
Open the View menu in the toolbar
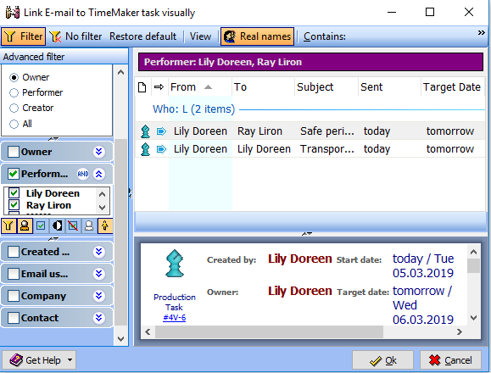click(200, 36)
